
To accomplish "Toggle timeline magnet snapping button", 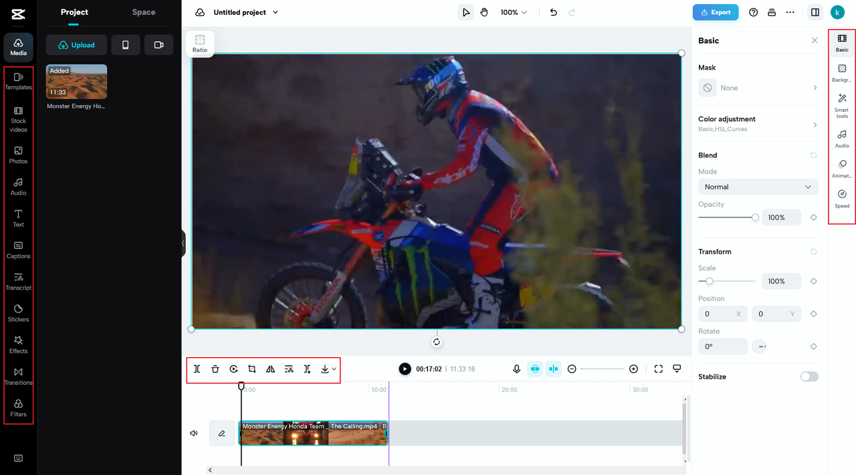I will click(535, 369).
